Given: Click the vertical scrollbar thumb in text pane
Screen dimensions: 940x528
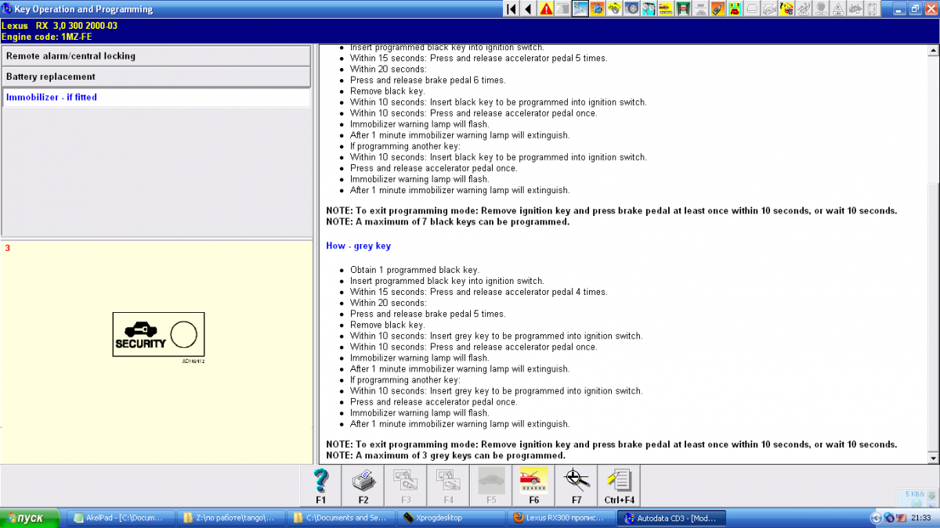Looking at the screenshot, I should (x=932, y=317).
